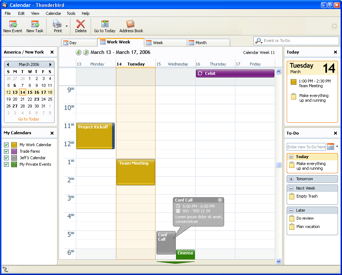
Task: Uncheck My Work Calendar checkbox
Action: (x=6, y=145)
